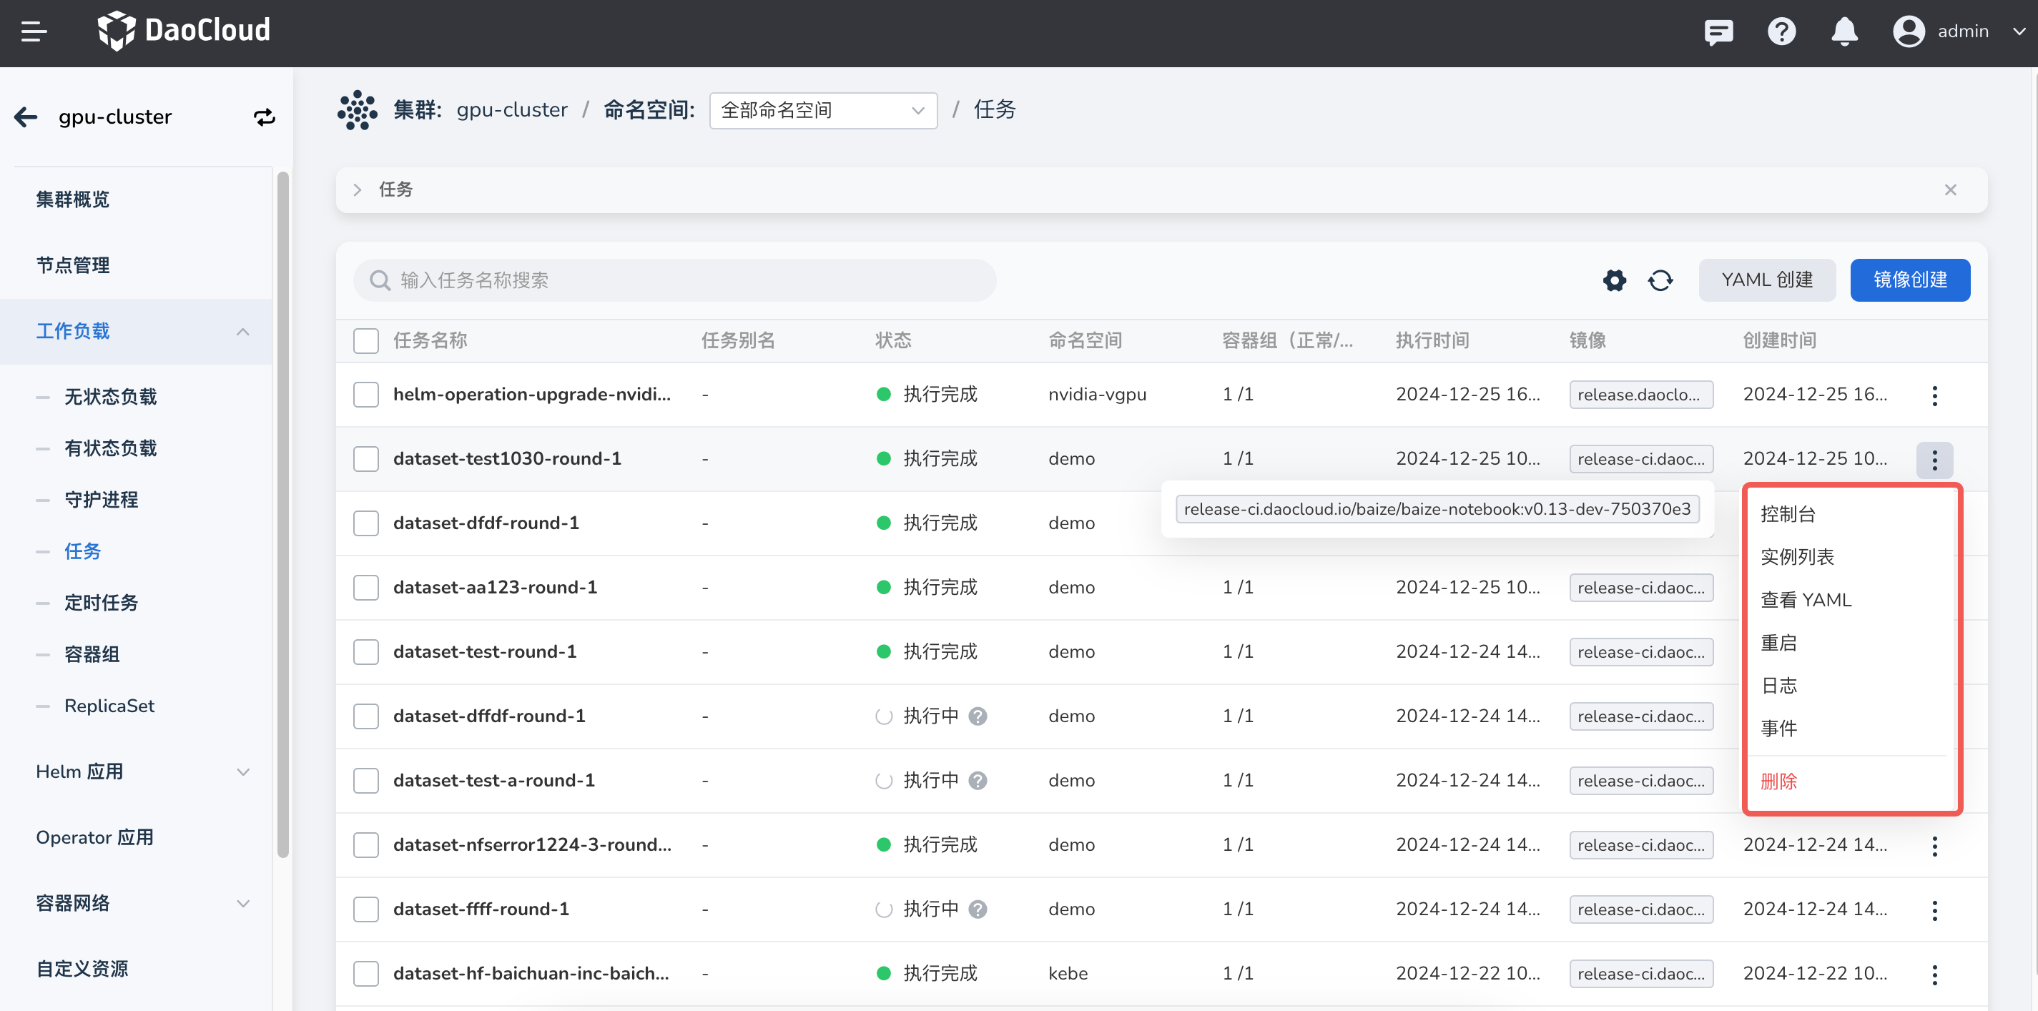2038x1011 pixels.
Task: Select checkbox for dataset-test-a-round-1
Action: (x=365, y=780)
